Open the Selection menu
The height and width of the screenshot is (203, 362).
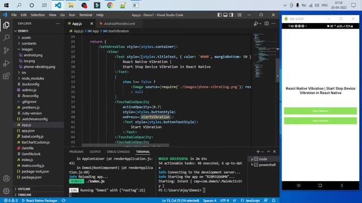pos(38,15)
